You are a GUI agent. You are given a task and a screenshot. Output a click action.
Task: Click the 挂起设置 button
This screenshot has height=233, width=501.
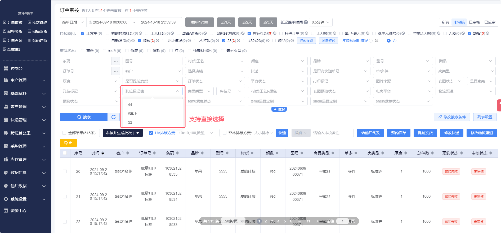pos(306,41)
